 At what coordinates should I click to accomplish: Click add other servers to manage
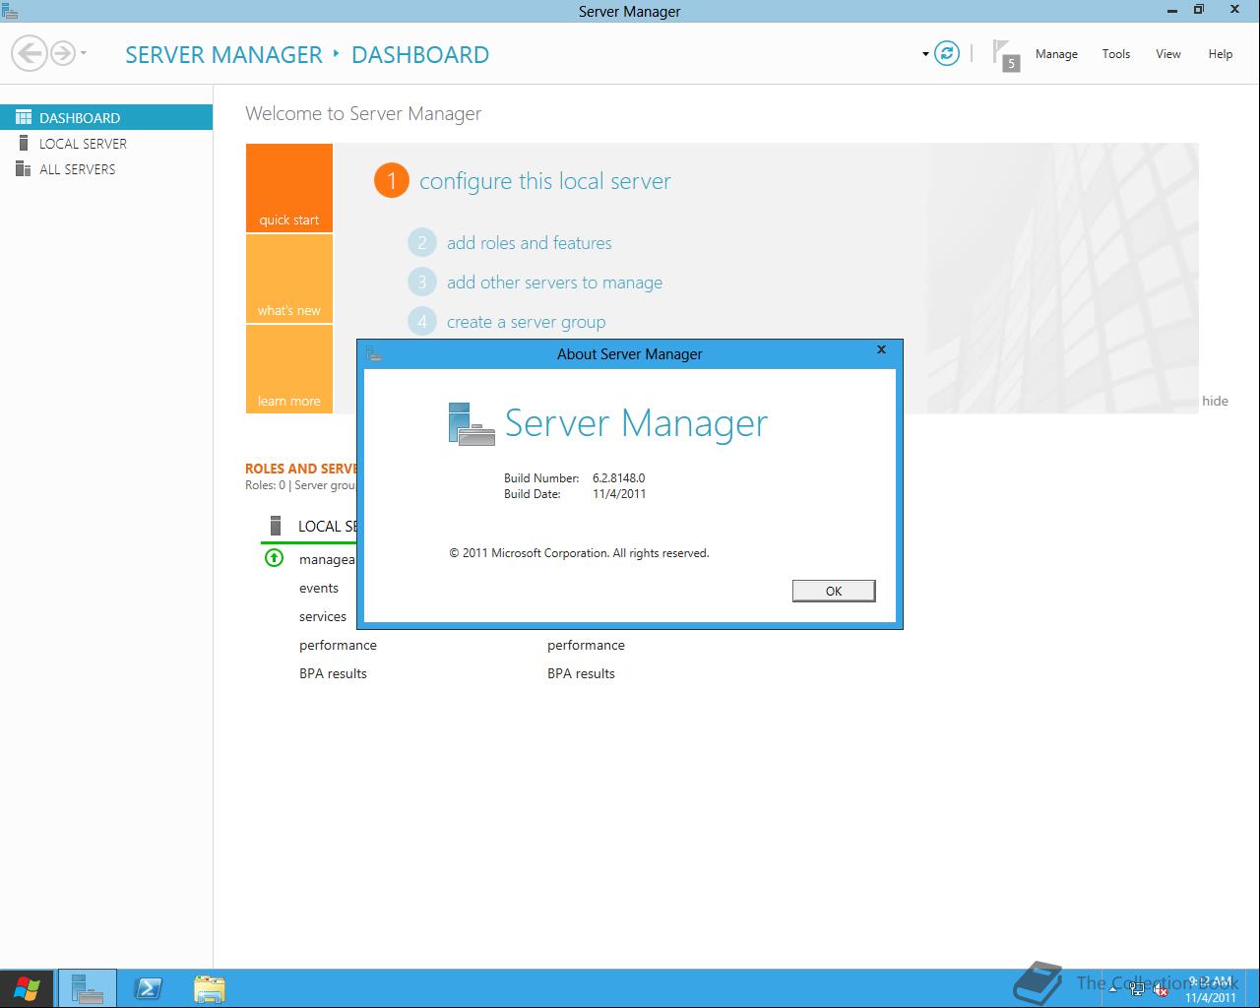pyautogui.click(x=554, y=283)
